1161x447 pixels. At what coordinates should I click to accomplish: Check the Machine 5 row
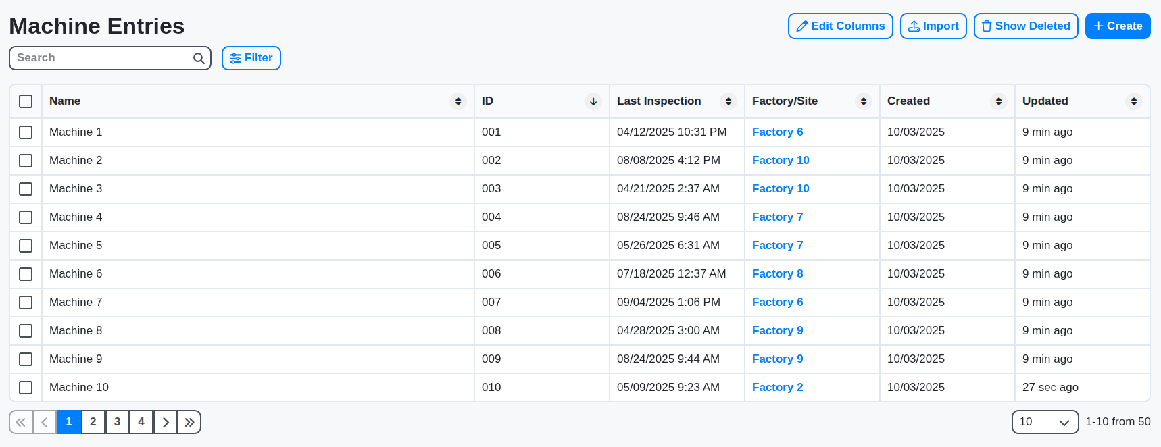tap(26, 246)
